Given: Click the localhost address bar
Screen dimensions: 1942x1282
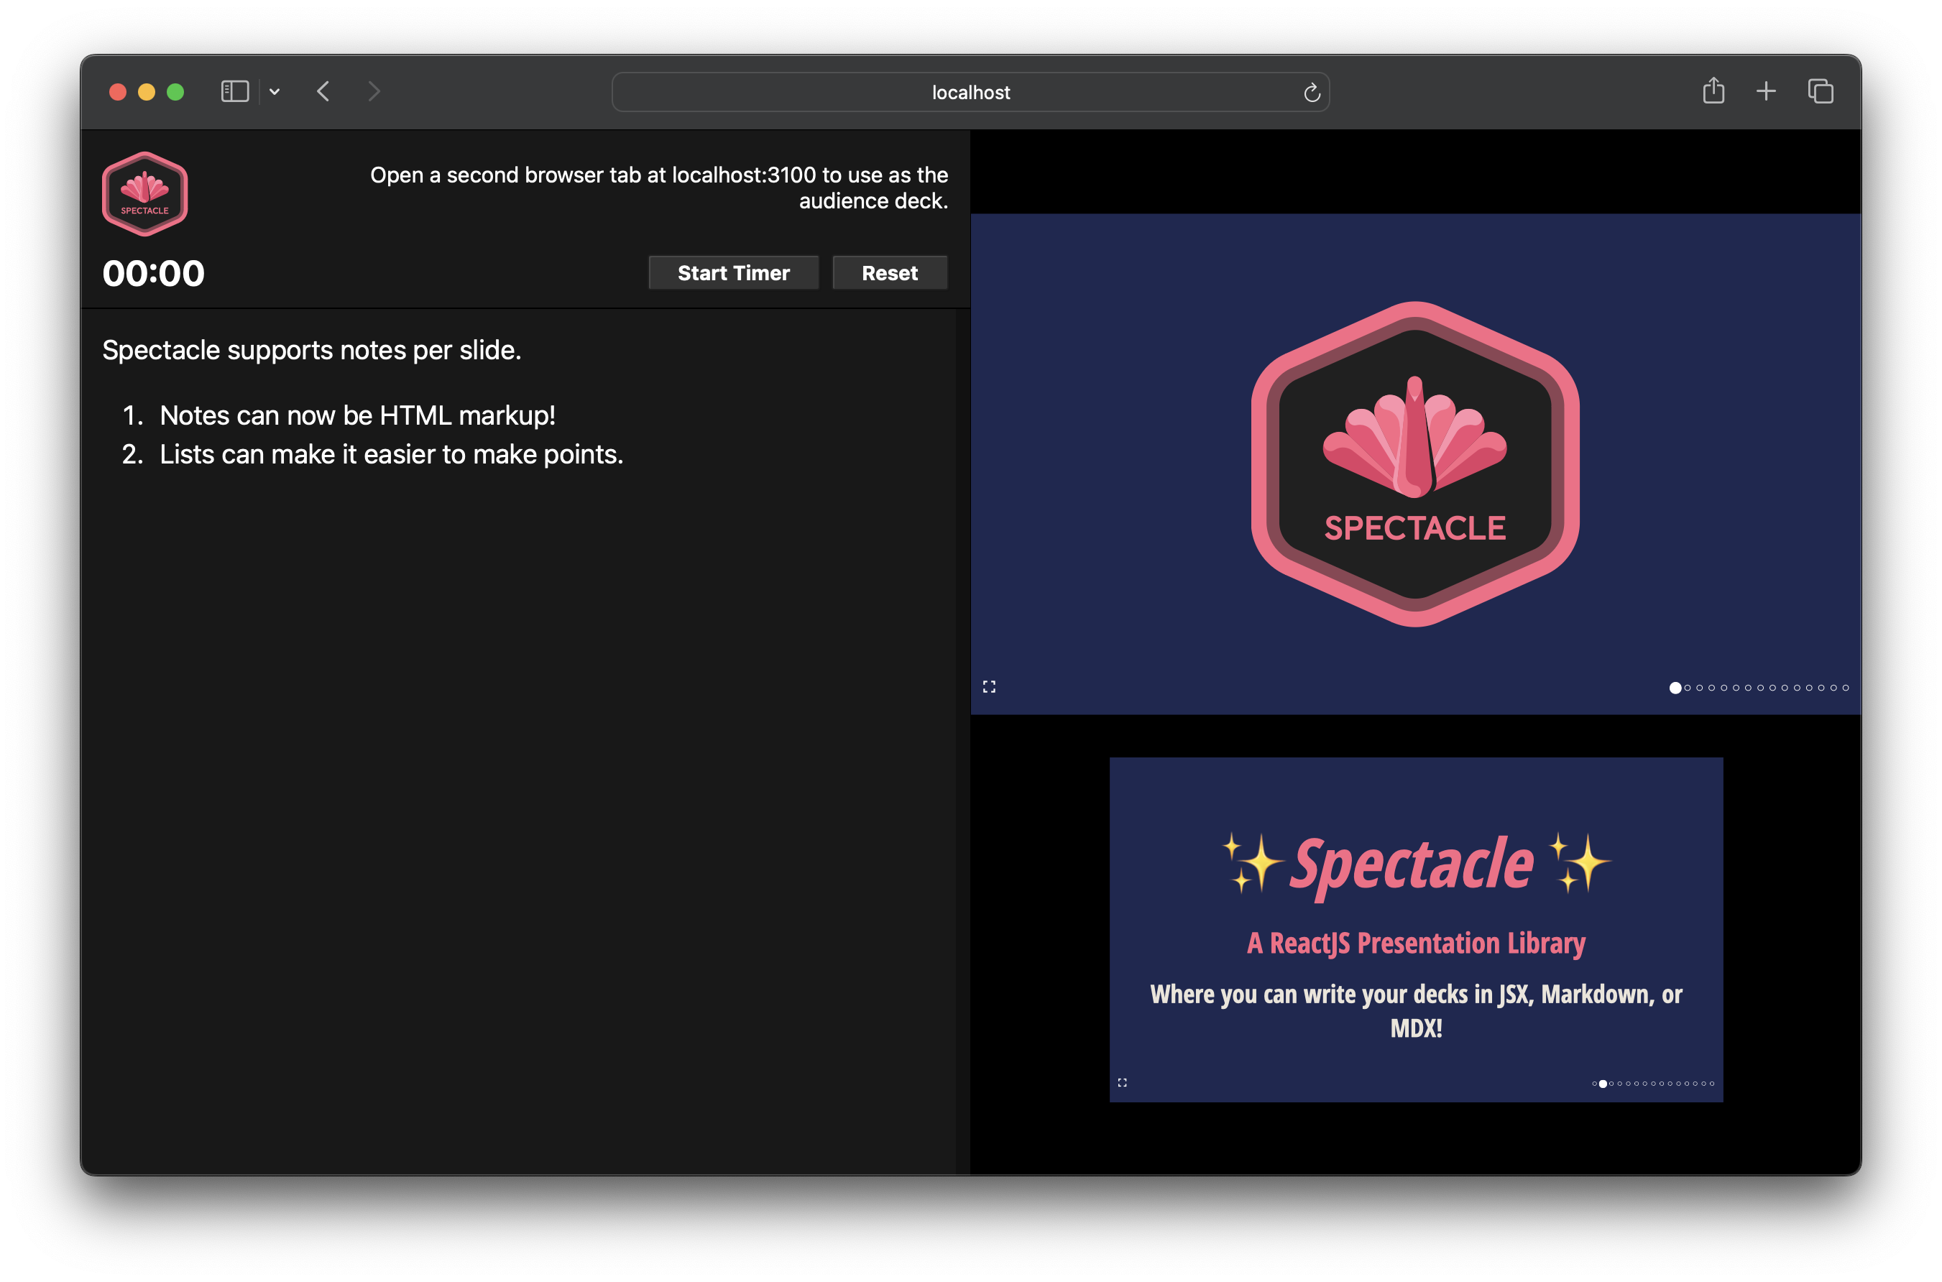Looking at the screenshot, I should (970, 93).
